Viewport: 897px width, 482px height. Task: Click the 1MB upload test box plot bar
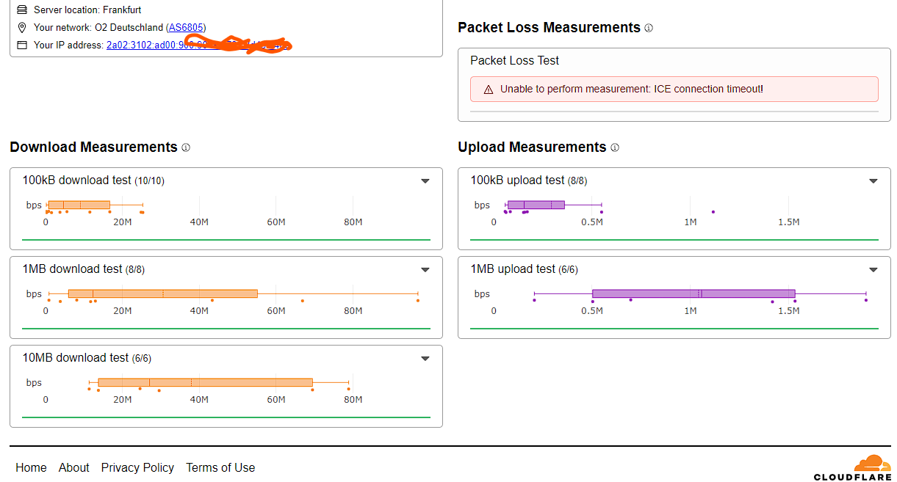coord(694,293)
